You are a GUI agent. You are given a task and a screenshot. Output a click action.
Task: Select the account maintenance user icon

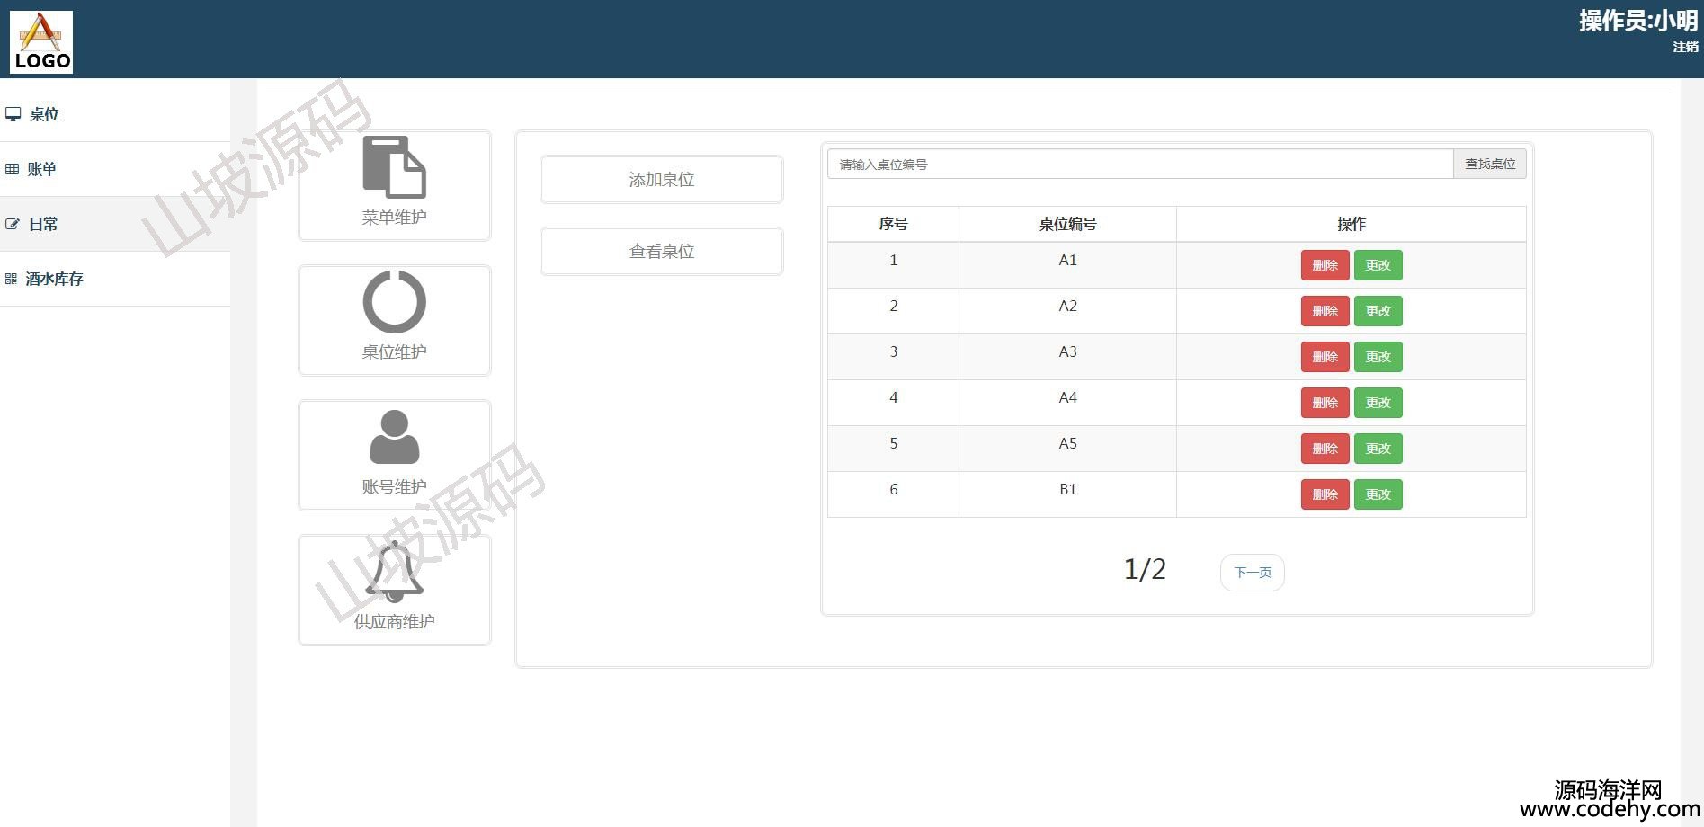click(x=394, y=437)
